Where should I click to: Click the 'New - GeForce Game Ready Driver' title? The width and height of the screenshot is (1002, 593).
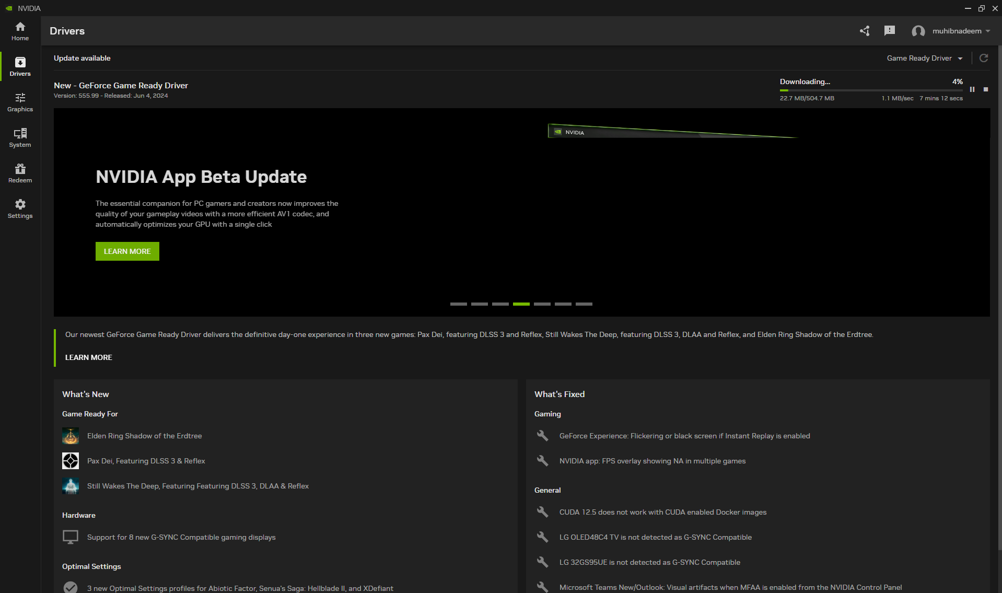121,85
